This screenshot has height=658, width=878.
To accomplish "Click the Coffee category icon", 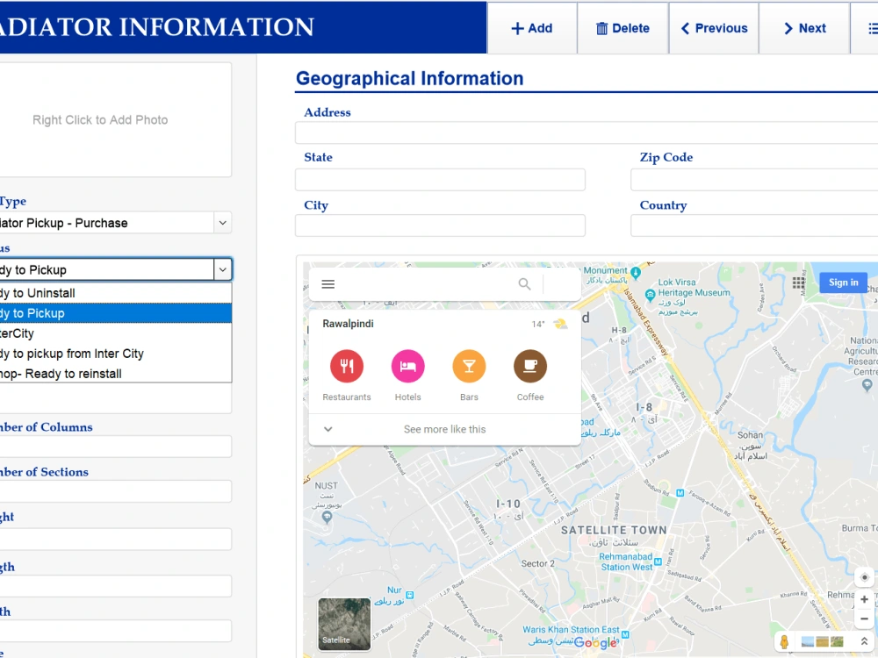I will click(530, 366).
